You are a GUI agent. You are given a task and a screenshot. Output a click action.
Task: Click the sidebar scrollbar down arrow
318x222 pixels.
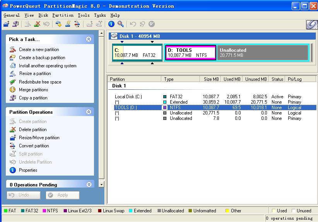point(101,184)
